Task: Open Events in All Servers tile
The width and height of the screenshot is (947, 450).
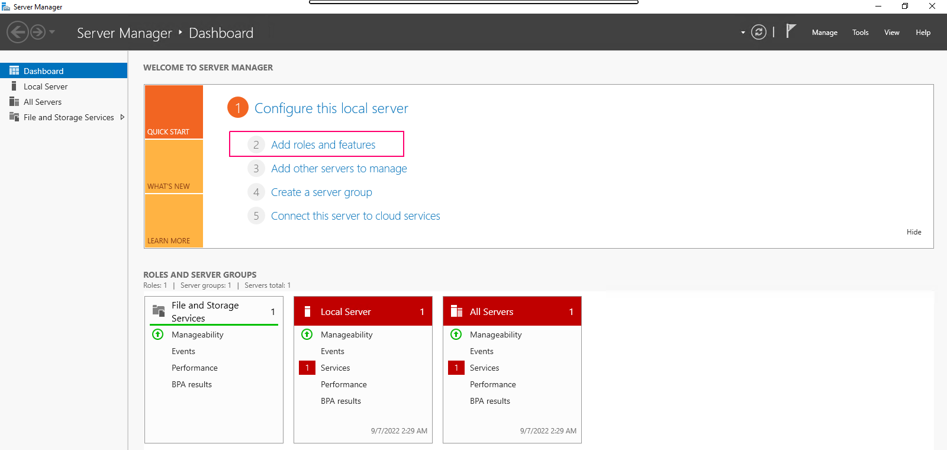Action: (x=482, y=351)
